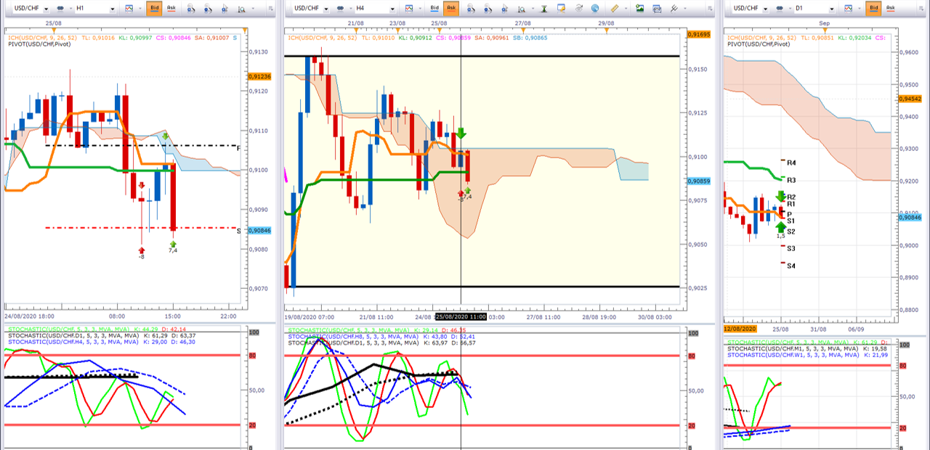Viewport: 930px width, 450px height.
Task: Click the zoom area magnifier on H1 chart
Action: click(x=241, y=9)
